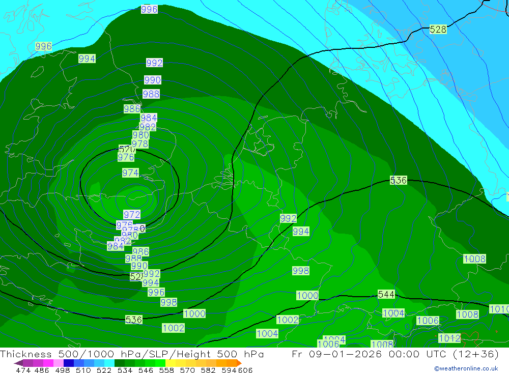Pick the darkest green swatch in the legend
Image resolution: width=509 pixels, height=373 pixels.
120,363
